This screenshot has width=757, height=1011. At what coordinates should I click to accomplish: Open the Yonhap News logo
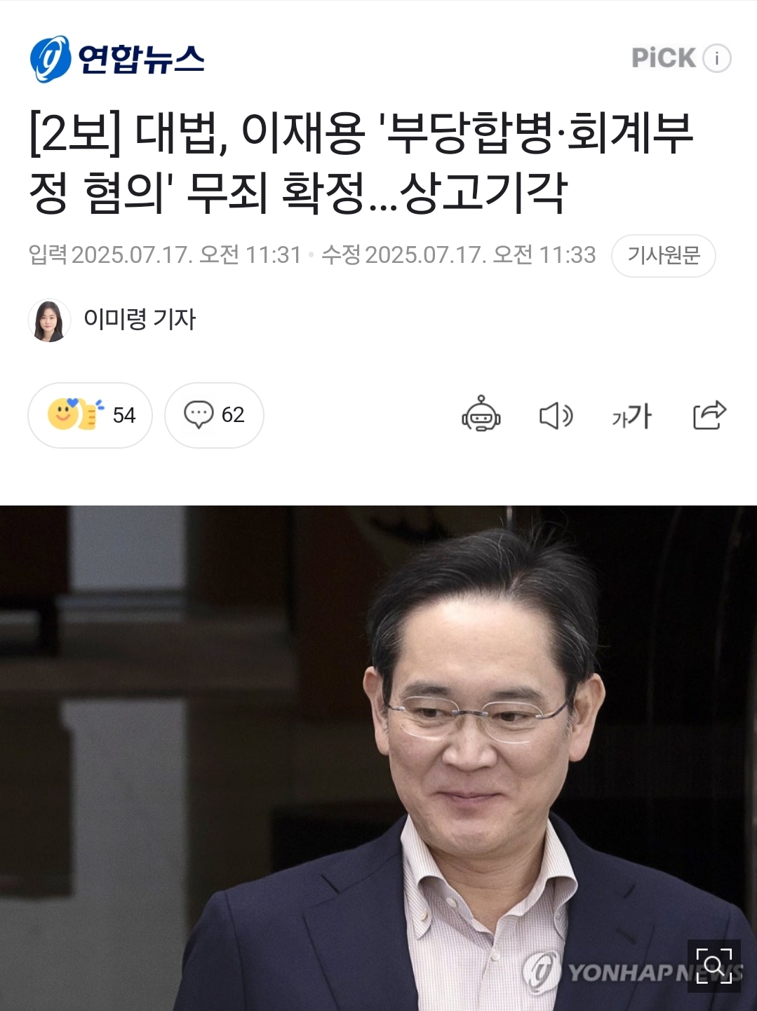coord(117,59)
